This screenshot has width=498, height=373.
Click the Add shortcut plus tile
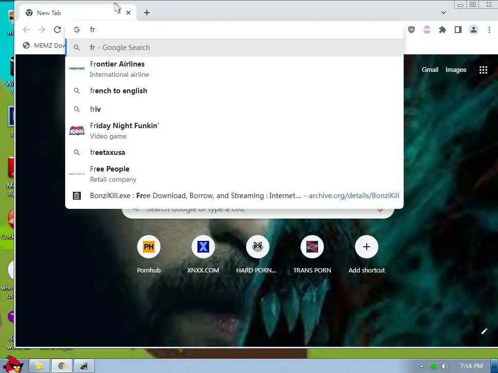point(367,247)
